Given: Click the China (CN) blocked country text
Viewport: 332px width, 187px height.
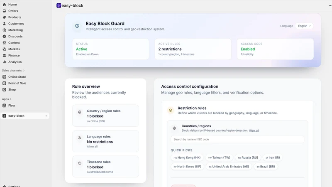Looking at the screenshot, I should [96, 121].
